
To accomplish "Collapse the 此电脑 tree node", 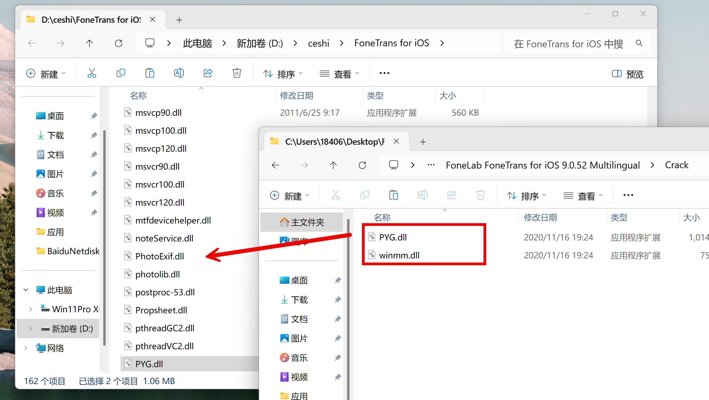I will point(26,290).
